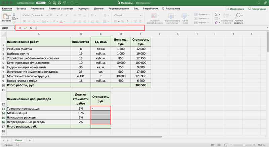Cancel the formula entry with the red X
The height and width of the screenshot is (147, 269).
(x=20, y=28)
